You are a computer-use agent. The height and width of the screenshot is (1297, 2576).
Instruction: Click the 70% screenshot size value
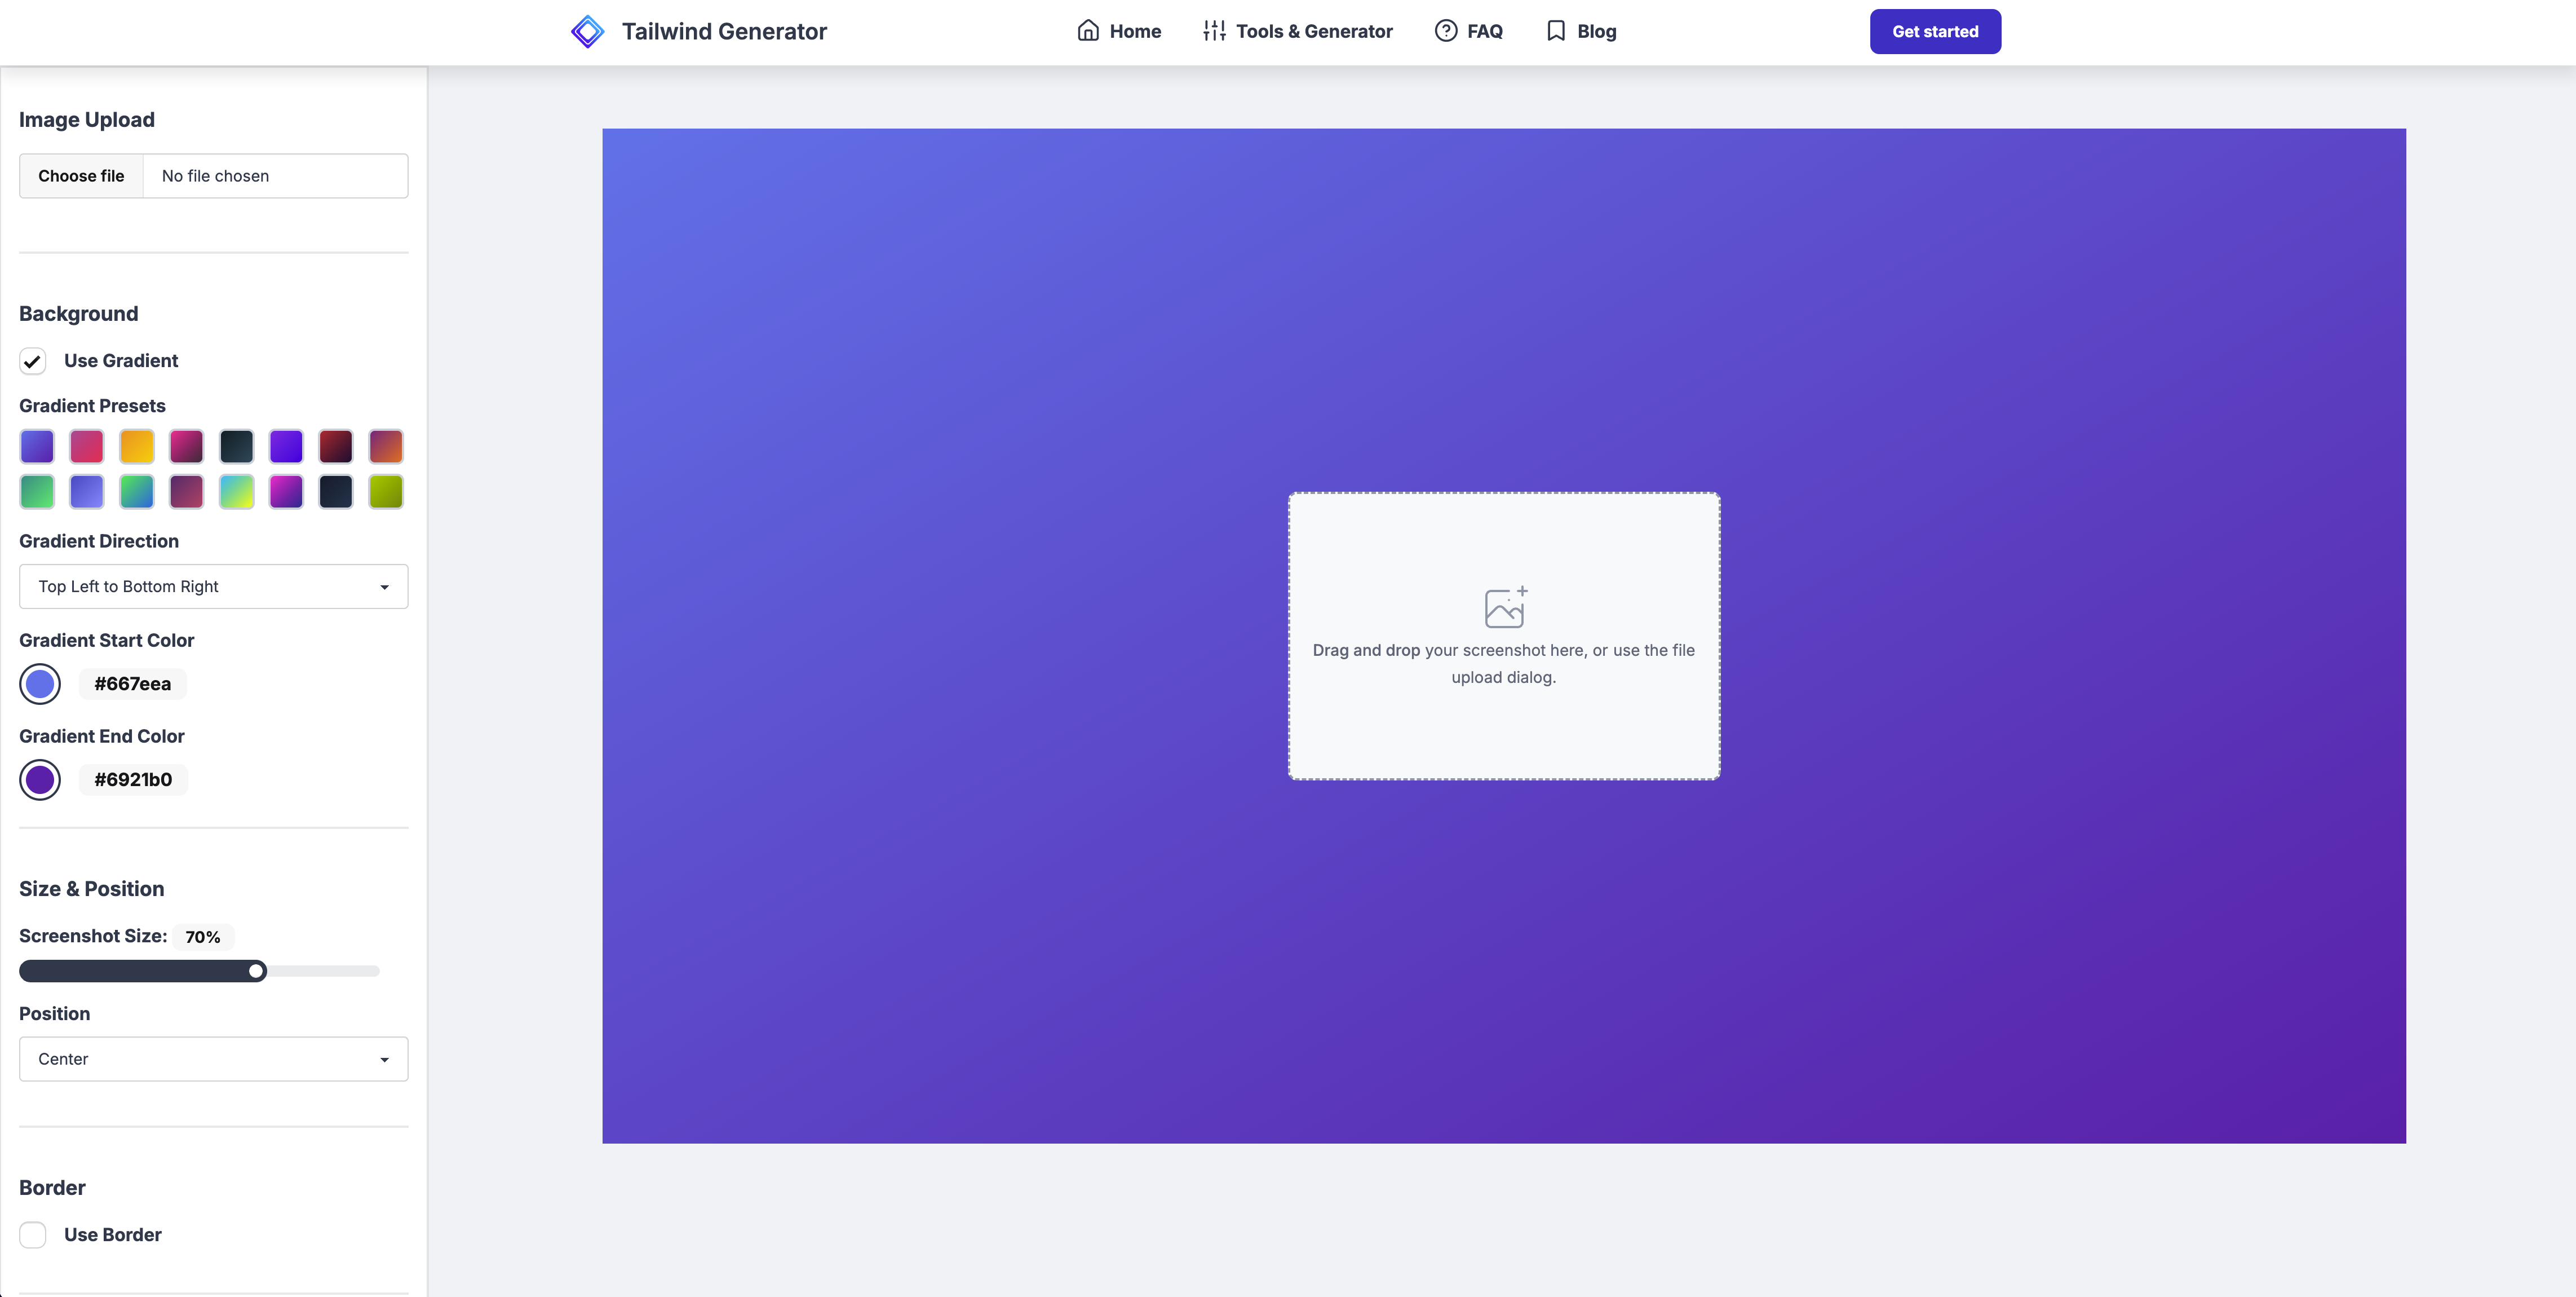pos(203,937)
